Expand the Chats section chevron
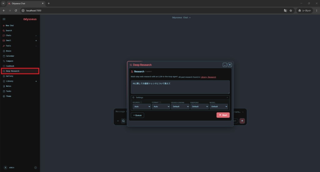Viewport: 320px width, 172px height. [x=36, y=36]
